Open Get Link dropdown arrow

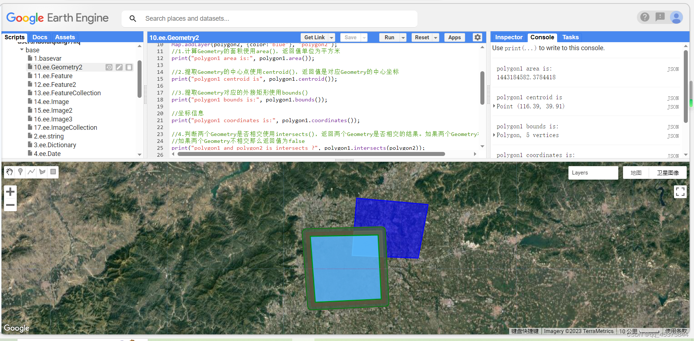point(332,37)
